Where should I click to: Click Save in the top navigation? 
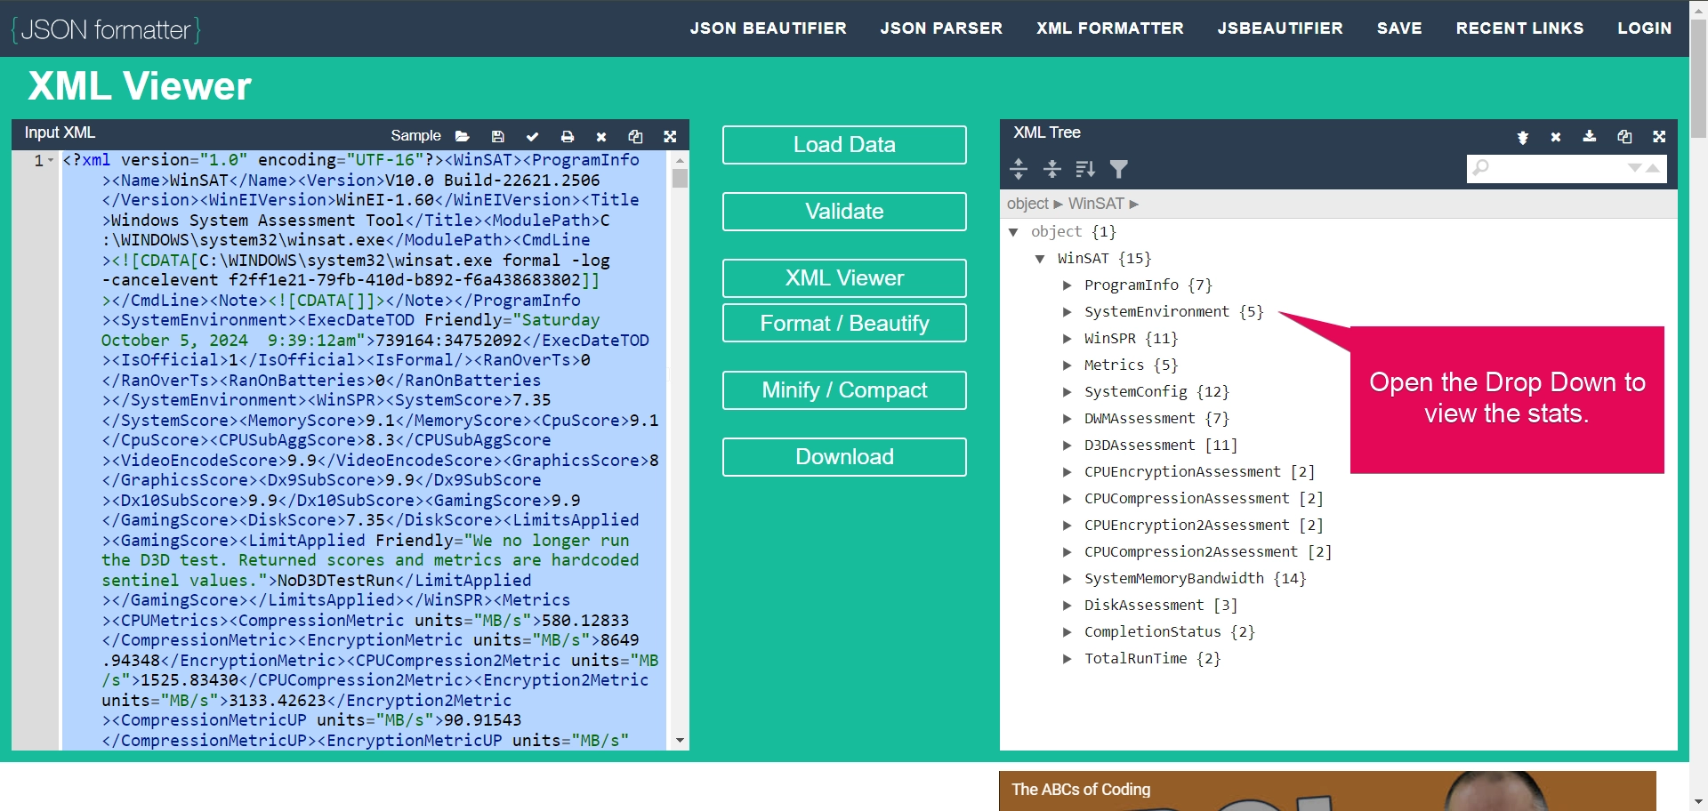[x=1399, y=28]
